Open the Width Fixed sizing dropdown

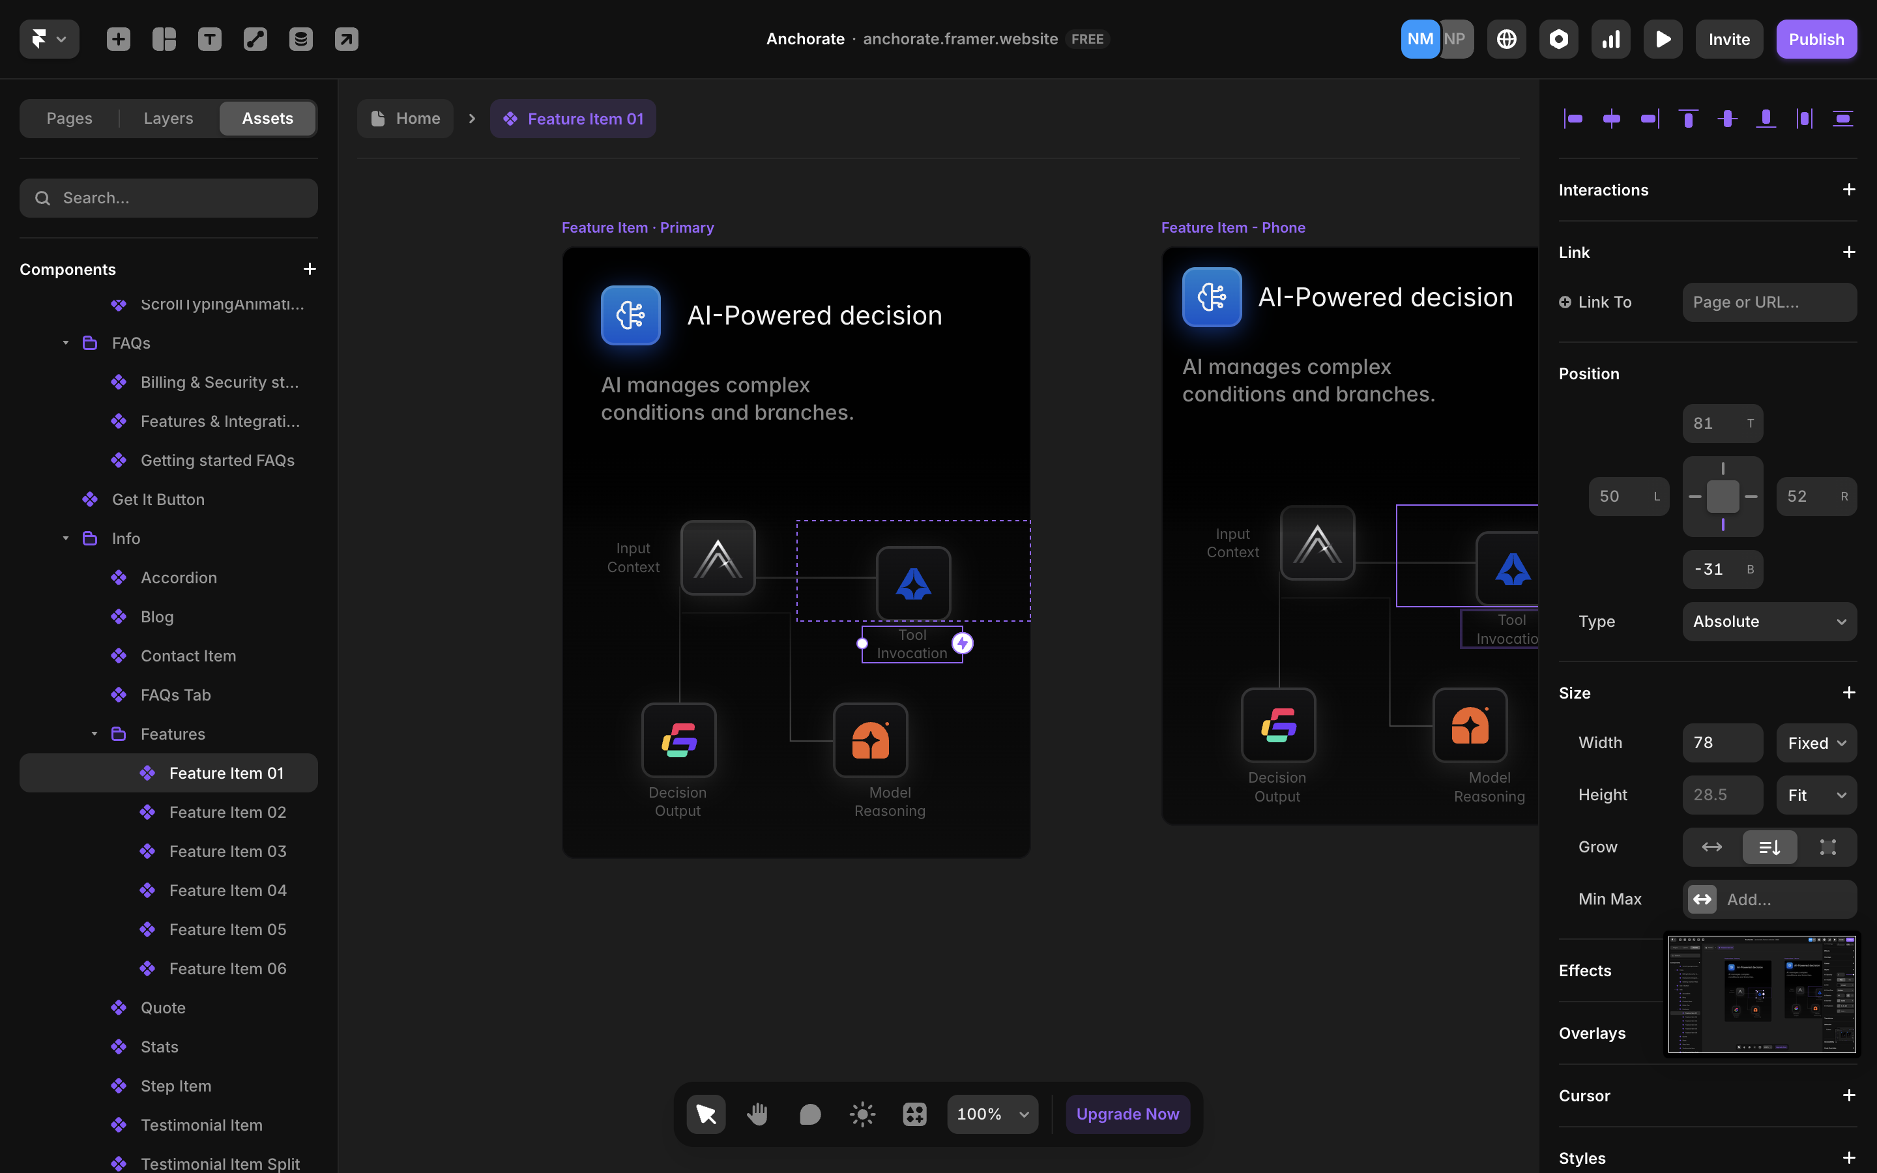(1816, 742)
